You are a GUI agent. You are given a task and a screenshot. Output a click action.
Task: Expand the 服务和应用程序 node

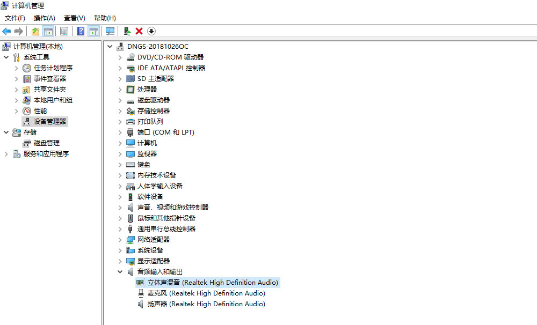[x=6, y=154]
